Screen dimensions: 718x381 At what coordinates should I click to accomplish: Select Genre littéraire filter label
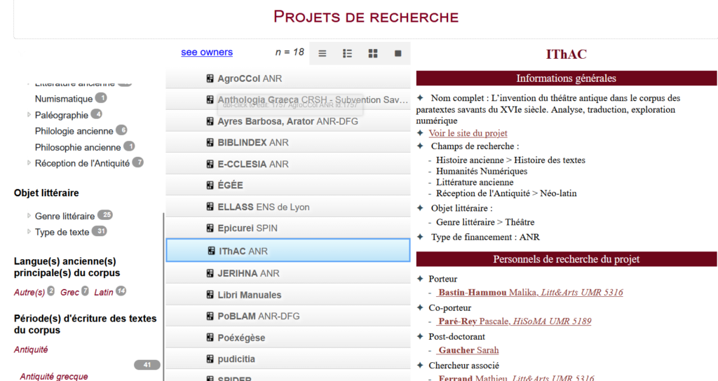[x=65, y=216]
